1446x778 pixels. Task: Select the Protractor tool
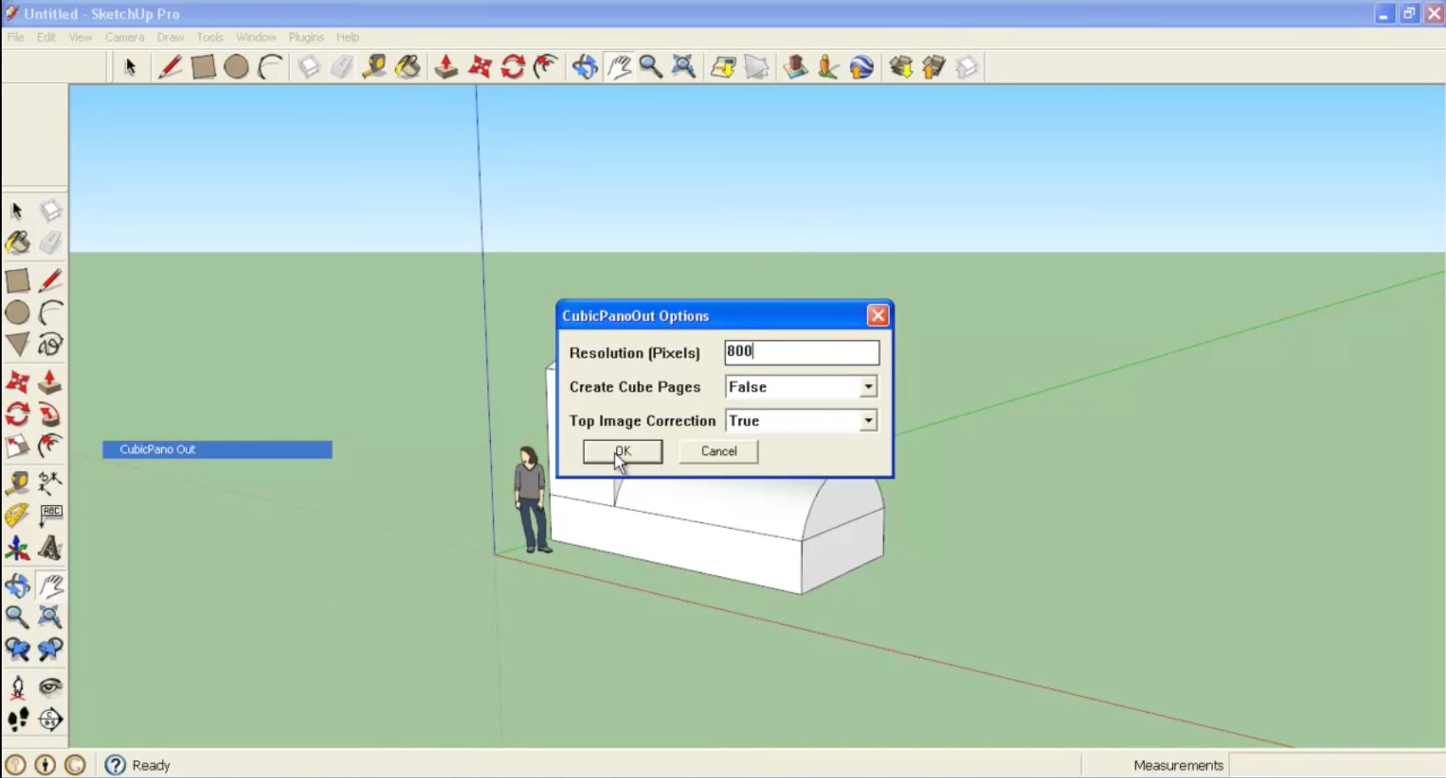point(17,515)
